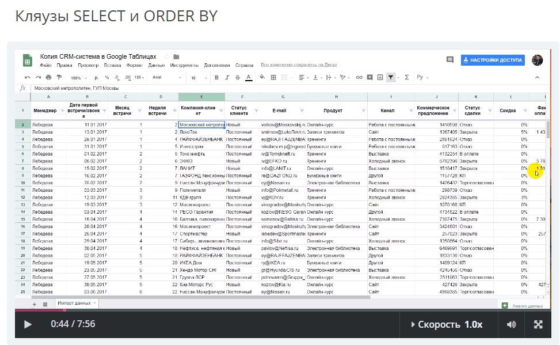The width and height of the screenshot is (560, 345).
Task: Toggle italic formatting
Action: click(x=227, y=78)
